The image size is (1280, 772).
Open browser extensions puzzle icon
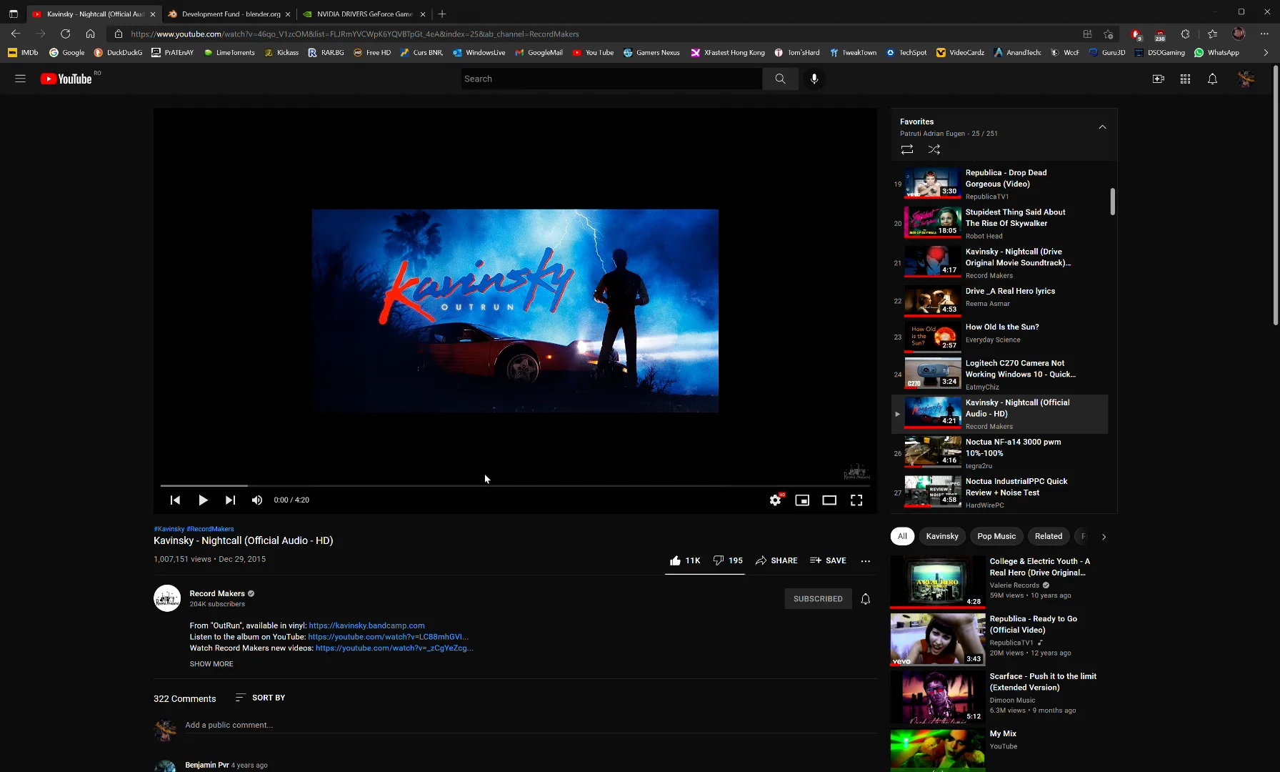(x=1185, y=34)
